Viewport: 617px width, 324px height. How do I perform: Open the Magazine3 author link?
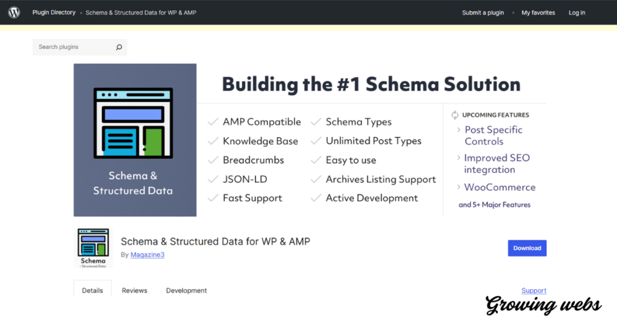(x=147, y=255)
